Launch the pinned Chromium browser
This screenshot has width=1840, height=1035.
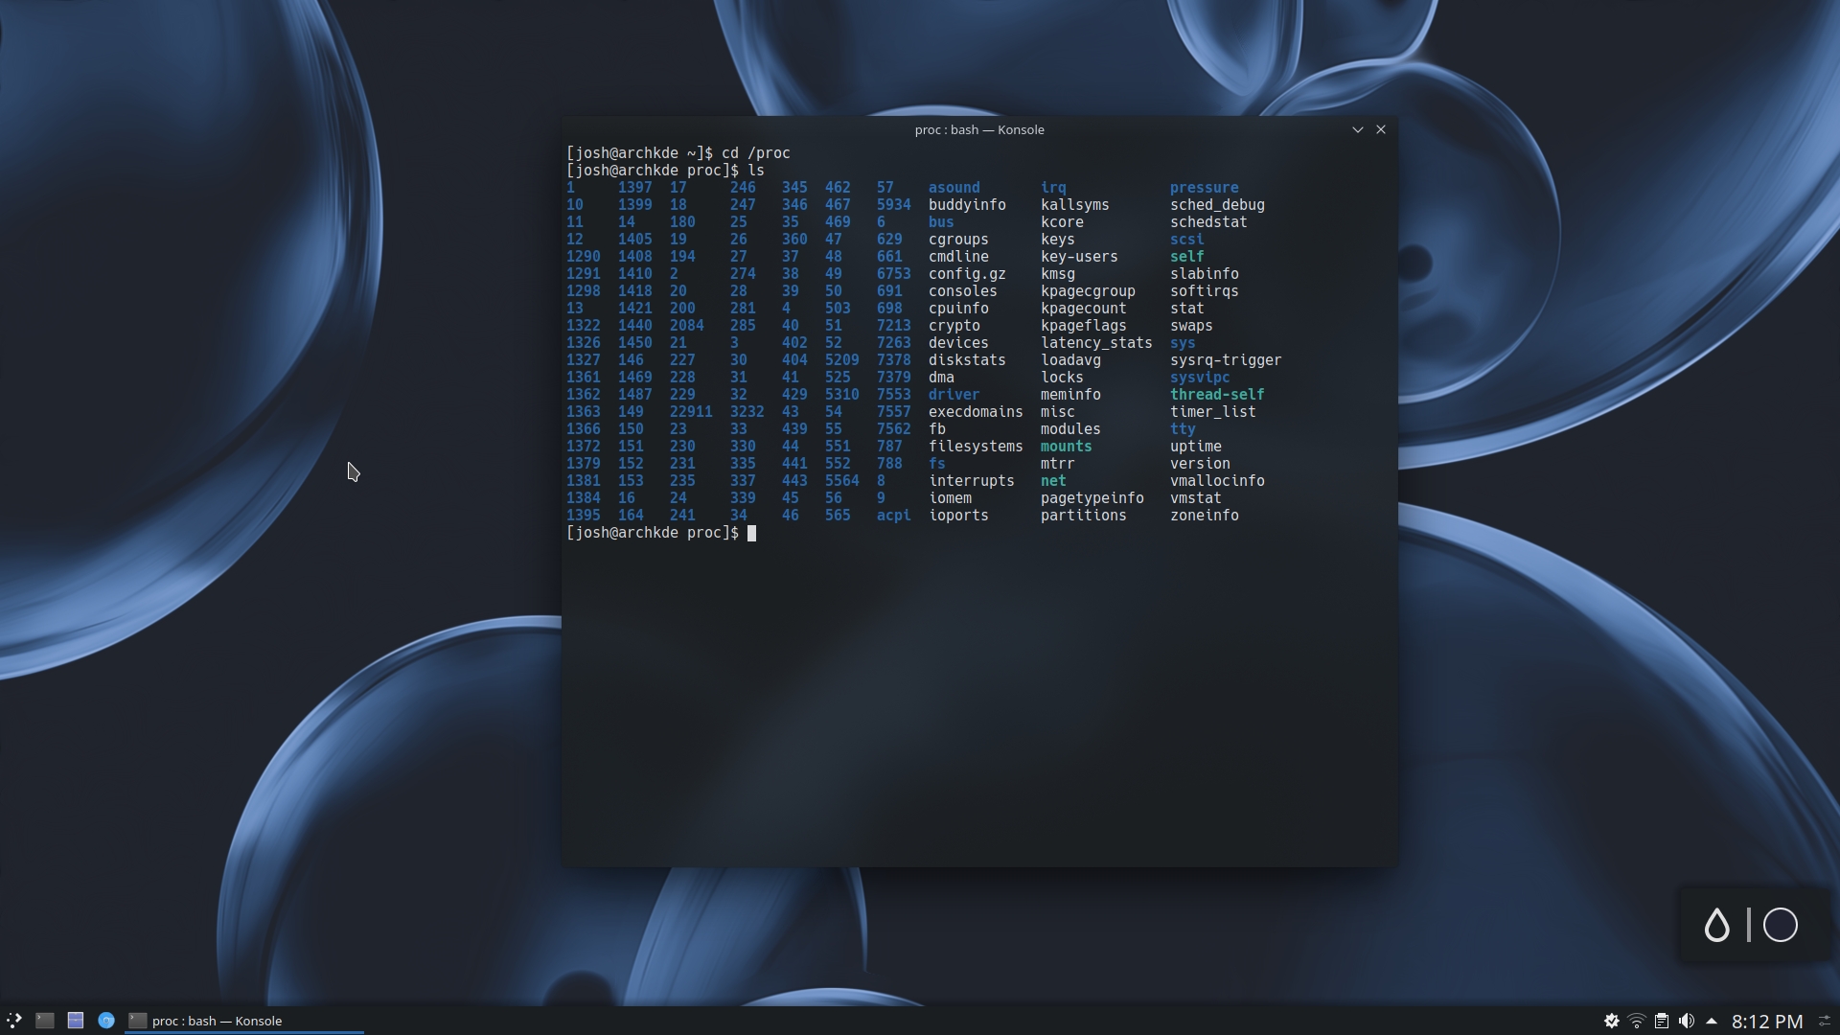[x=106, y=1021]
